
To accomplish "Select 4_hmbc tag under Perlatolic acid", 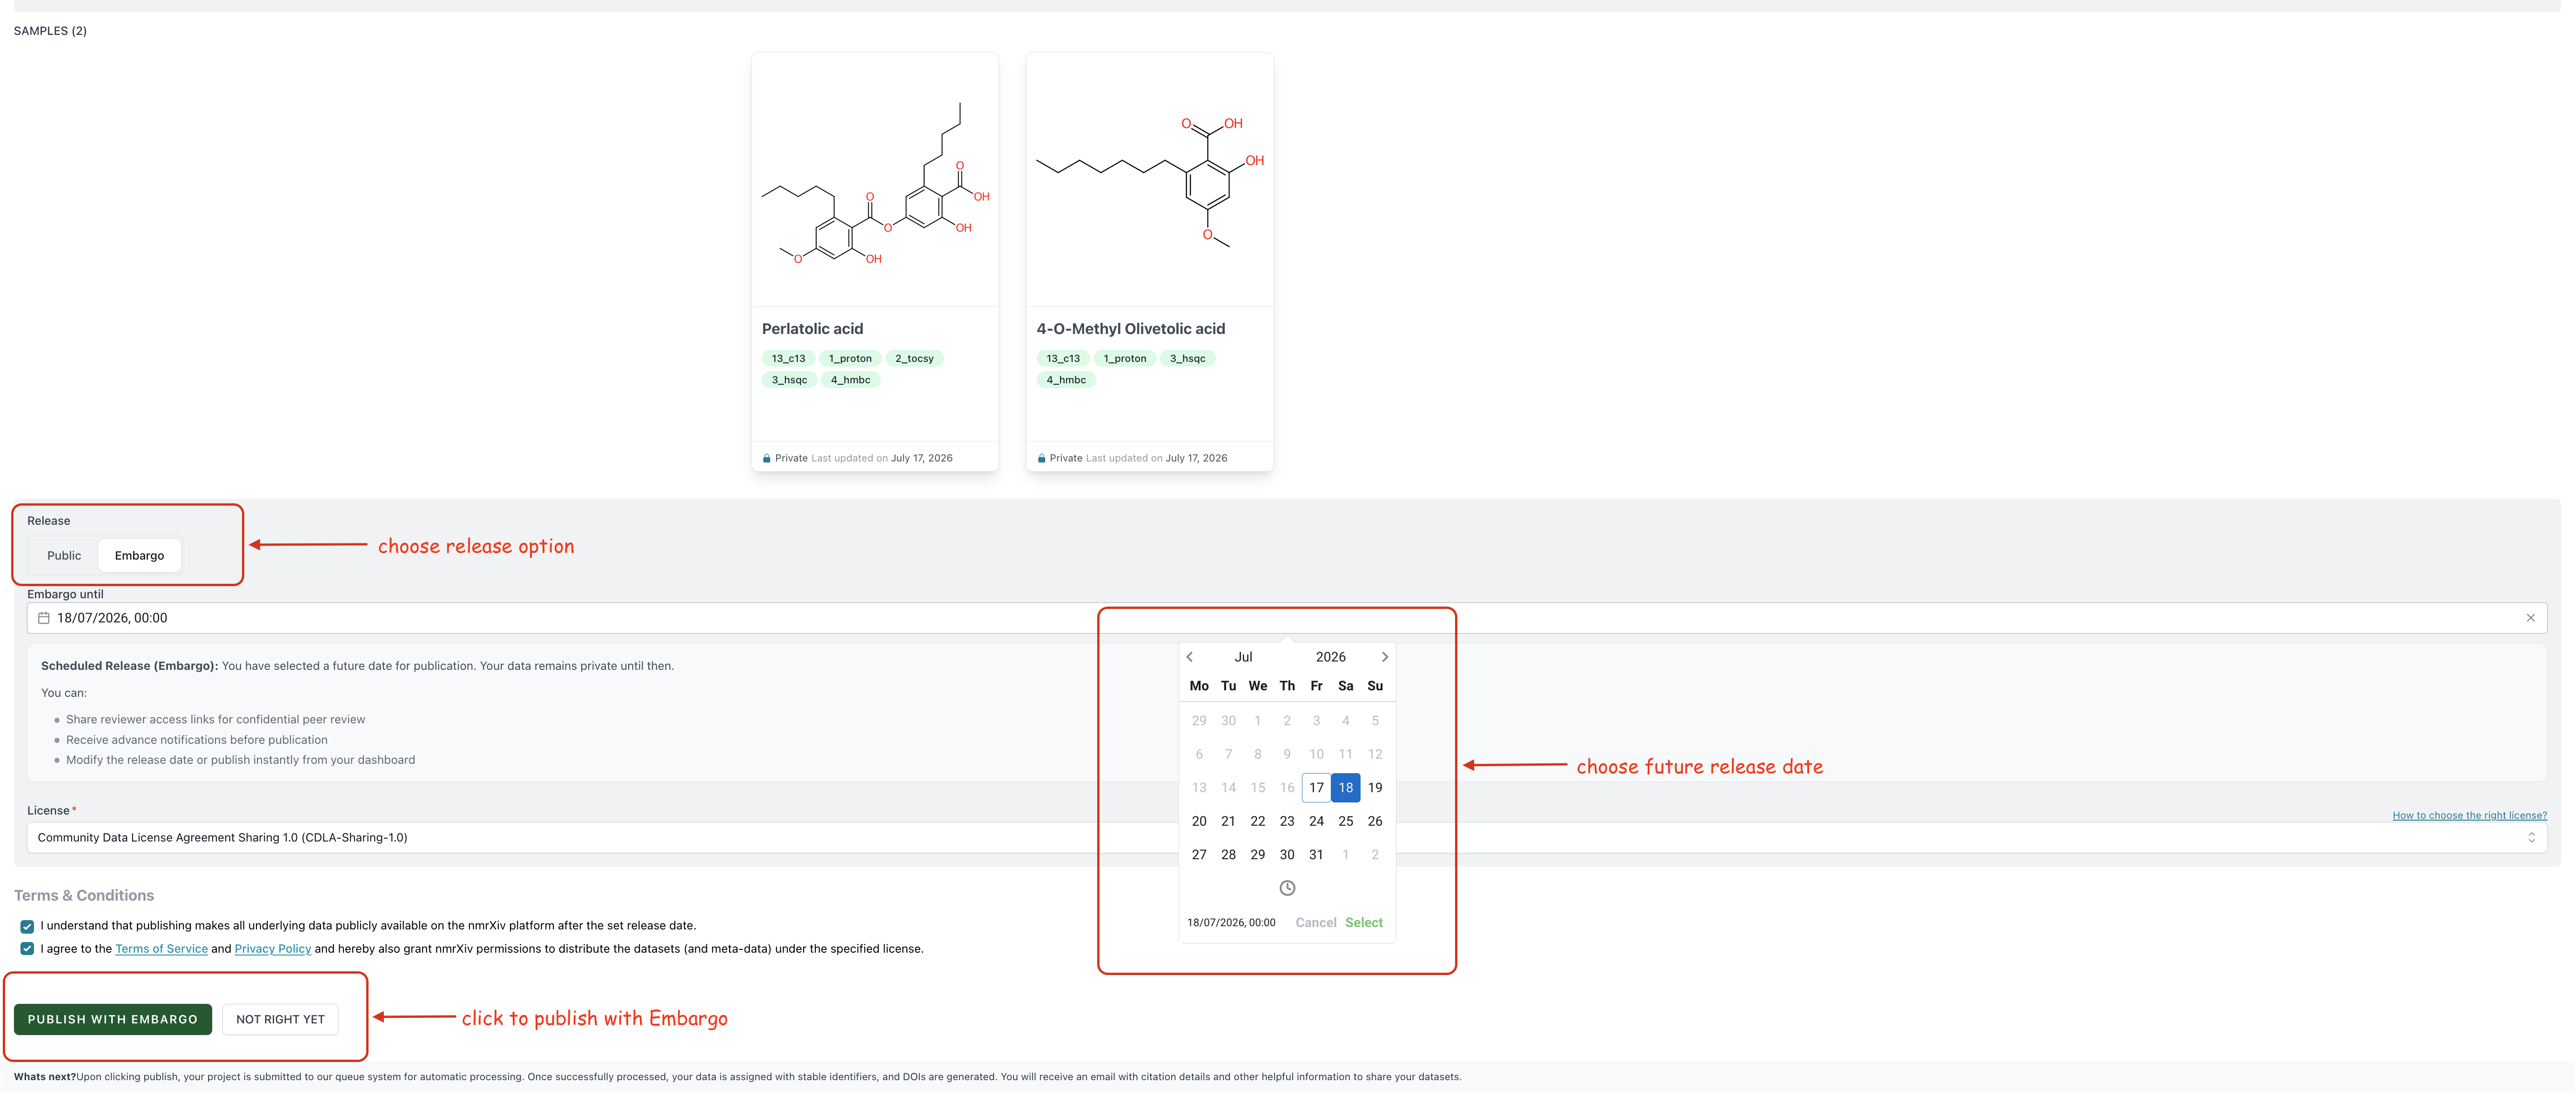I will [x=850, y=380].
